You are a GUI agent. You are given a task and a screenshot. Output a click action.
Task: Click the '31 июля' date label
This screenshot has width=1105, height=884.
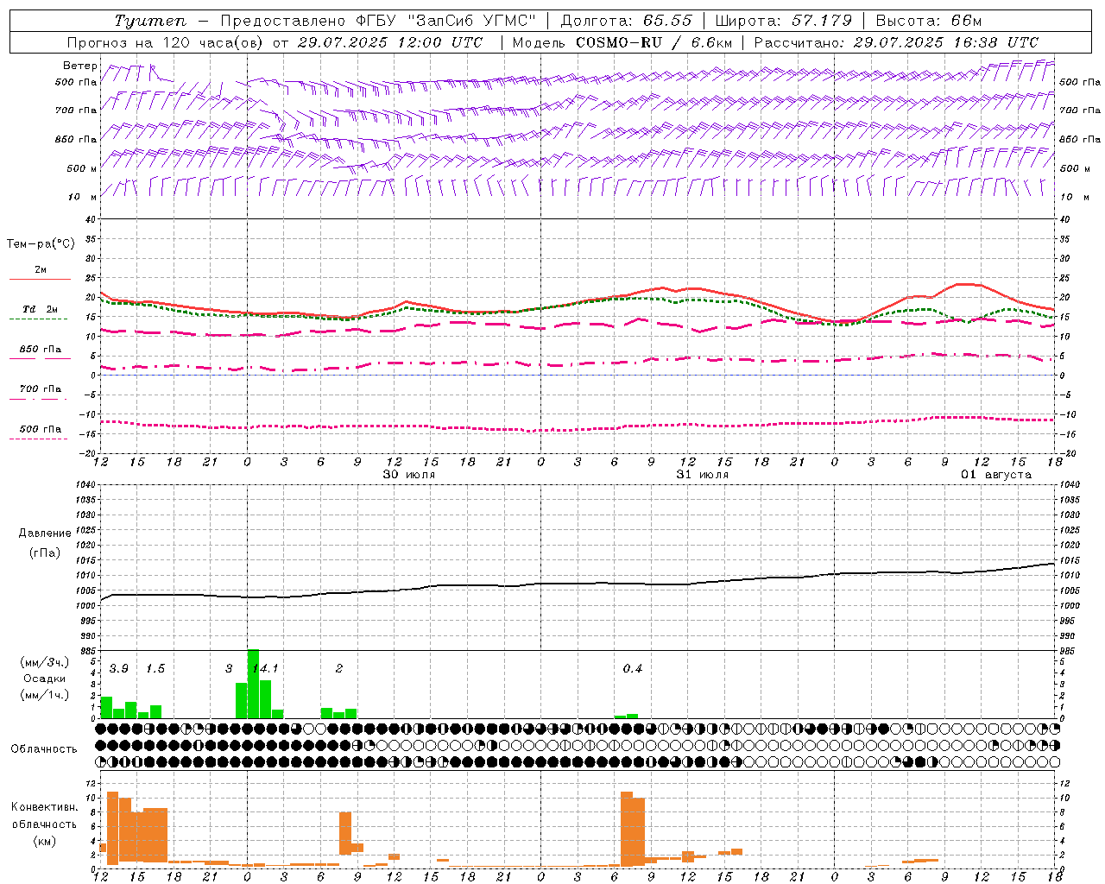tap(703, 475)
